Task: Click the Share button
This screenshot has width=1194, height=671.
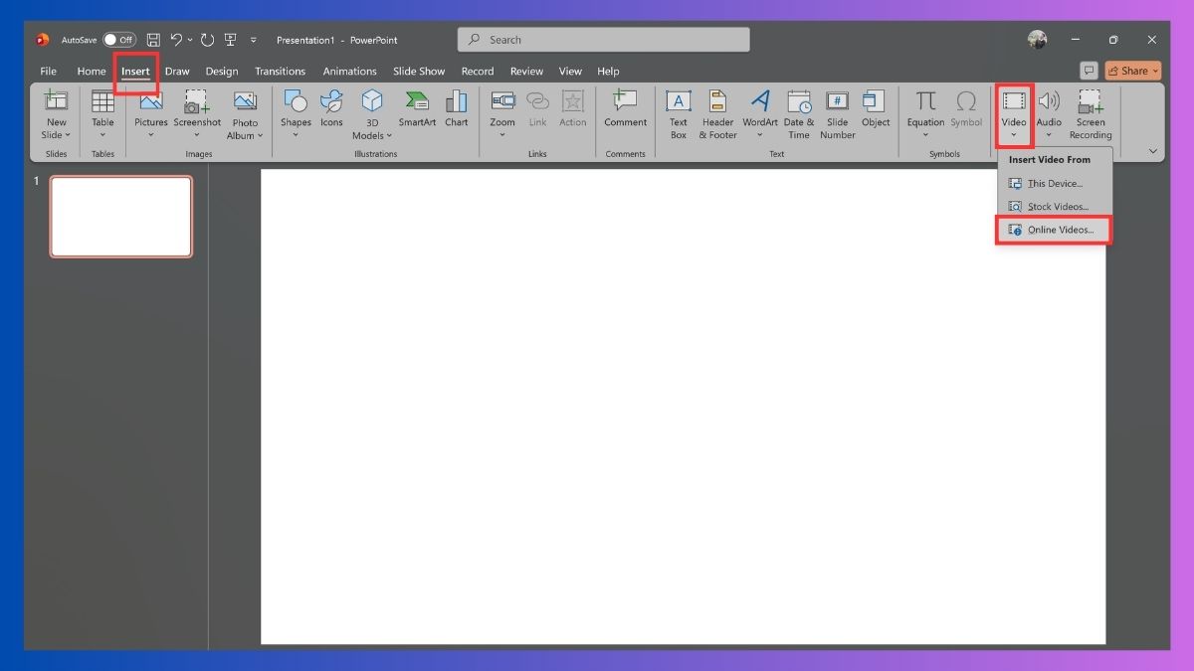Action: [x=1133, y=71]
